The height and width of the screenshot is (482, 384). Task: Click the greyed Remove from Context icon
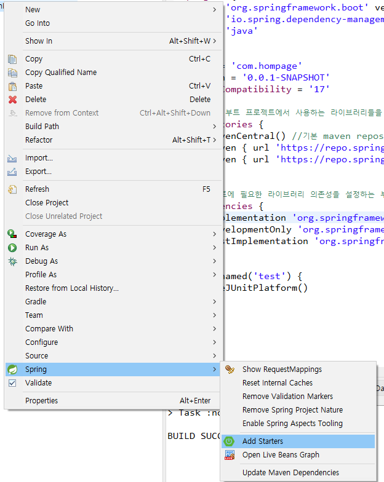click(12, 113)
